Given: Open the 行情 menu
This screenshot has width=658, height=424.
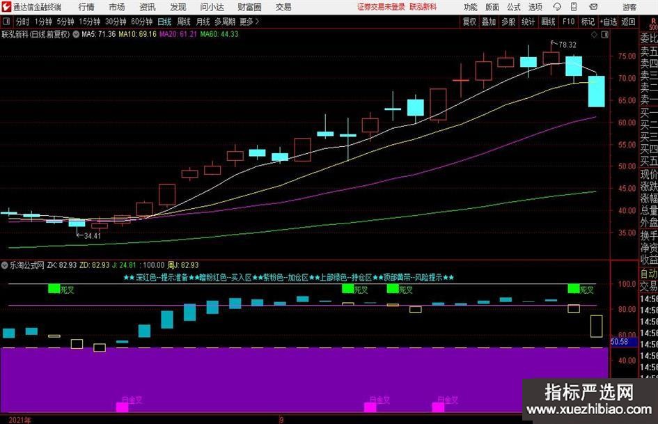Looking at the screenshot, I should pyautogui.click(x=86, y=7).
